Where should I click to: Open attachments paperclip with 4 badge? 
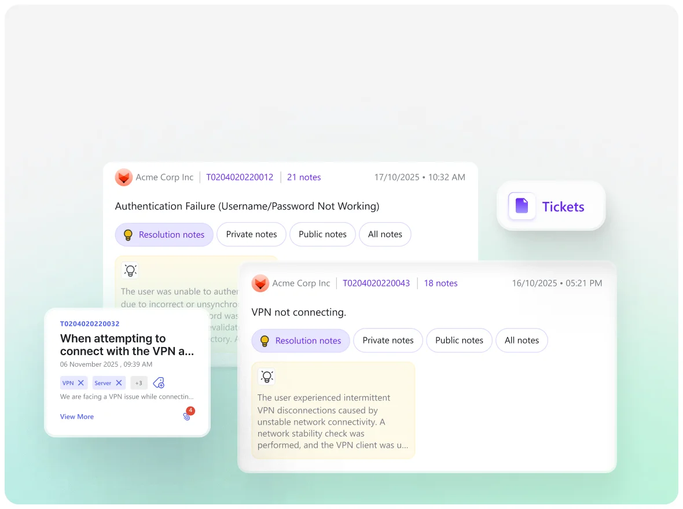pos(187,416)
